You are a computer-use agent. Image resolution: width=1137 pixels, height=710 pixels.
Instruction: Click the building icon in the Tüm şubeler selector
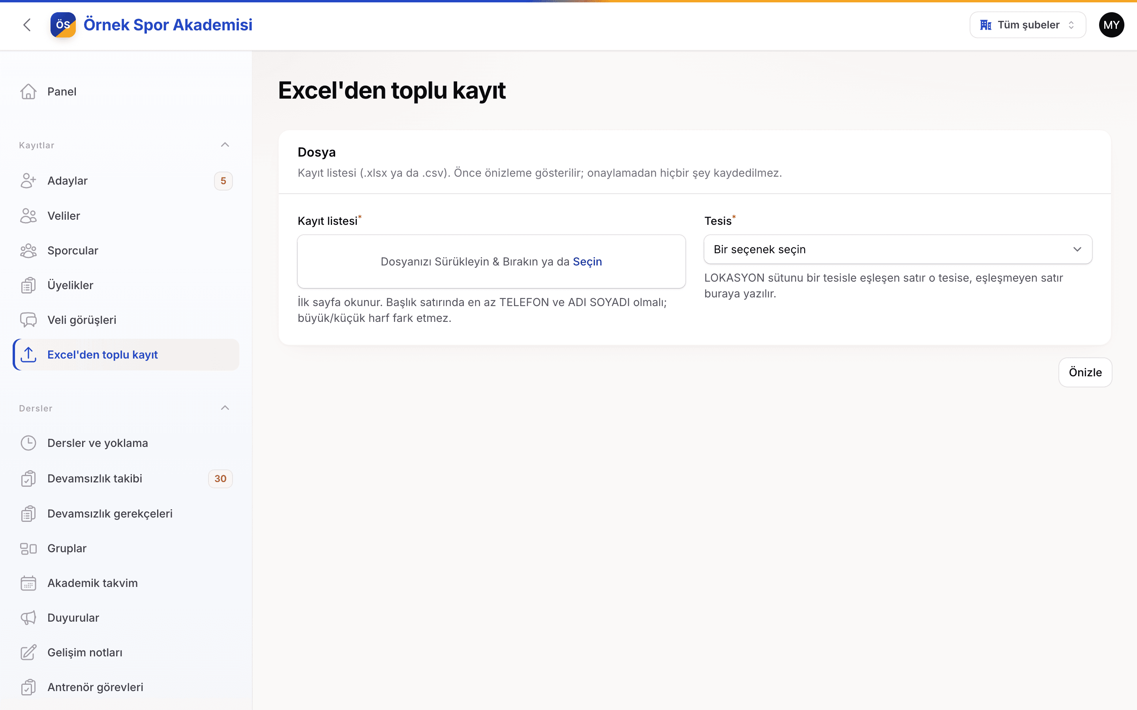coord(986,25)
